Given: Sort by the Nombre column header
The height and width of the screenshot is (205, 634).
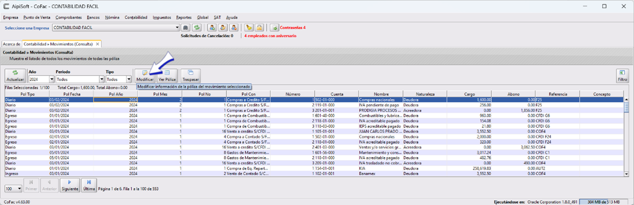Looking at the screenshot, I should (x=380, y=94).
